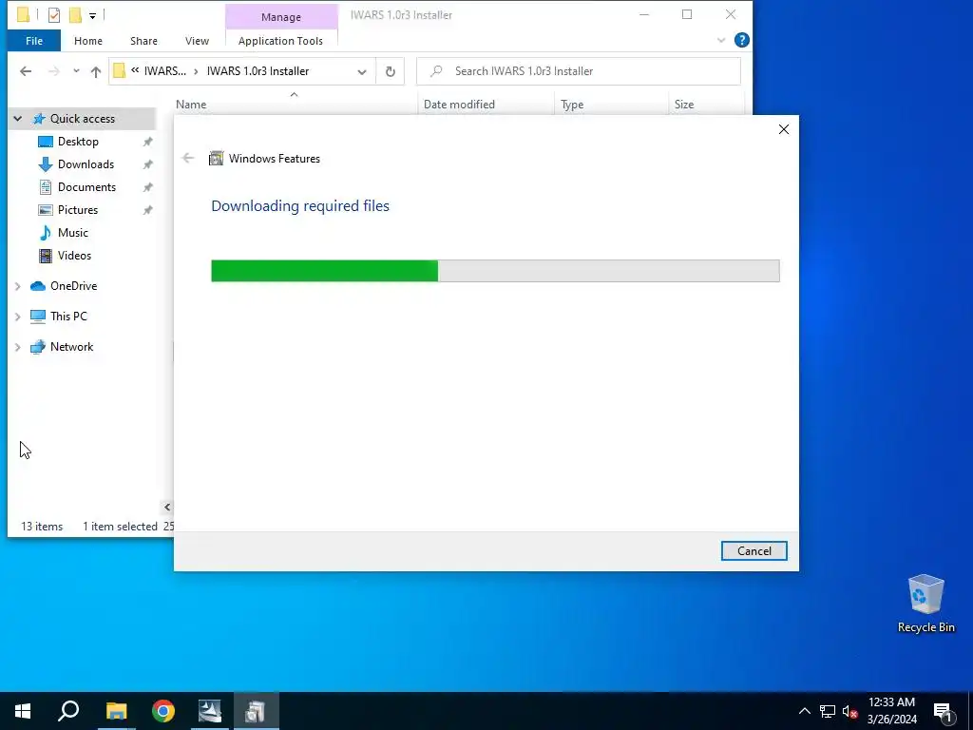This screenshot has width=973, height=730.
Task: Switch to the Share ribbon tab
Action: pos(144,41)
